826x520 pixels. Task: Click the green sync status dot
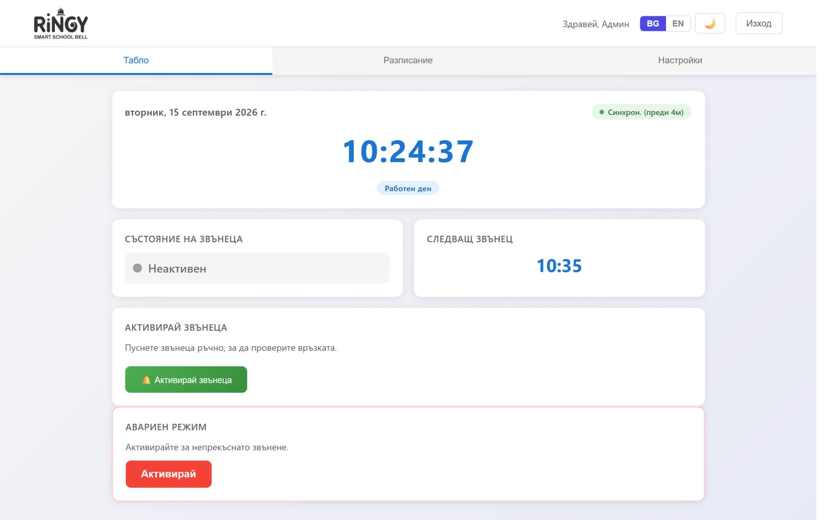[x=602, y=112]
